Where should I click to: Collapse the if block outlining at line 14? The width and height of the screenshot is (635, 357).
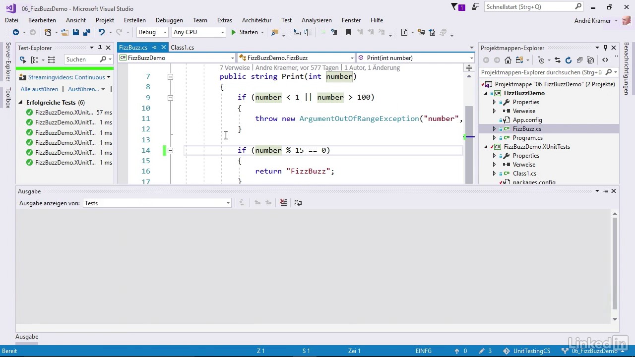(170, 150)
